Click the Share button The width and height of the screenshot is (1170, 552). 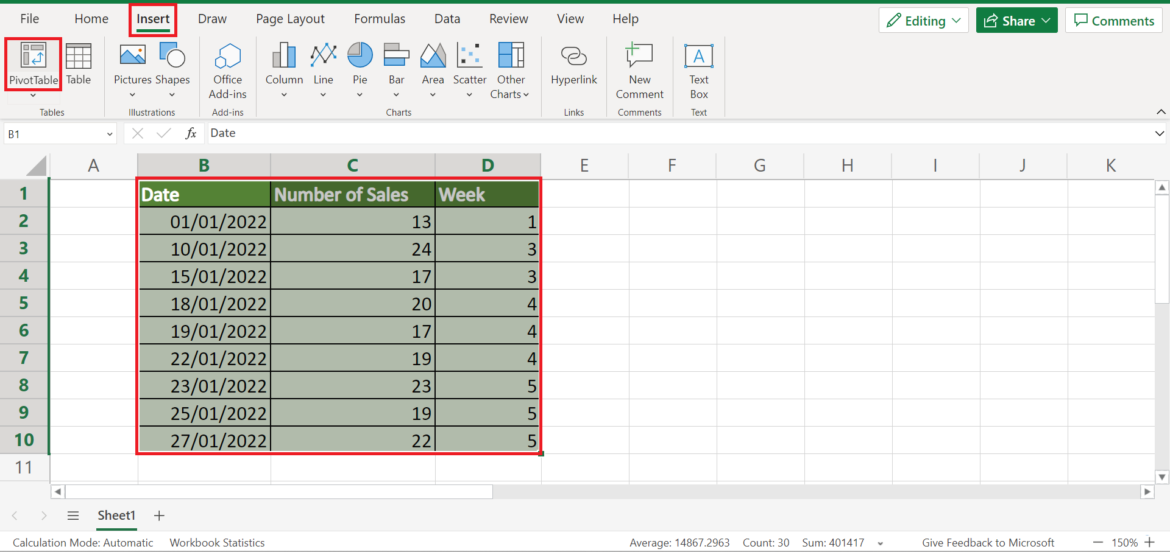coord(1016,21)
